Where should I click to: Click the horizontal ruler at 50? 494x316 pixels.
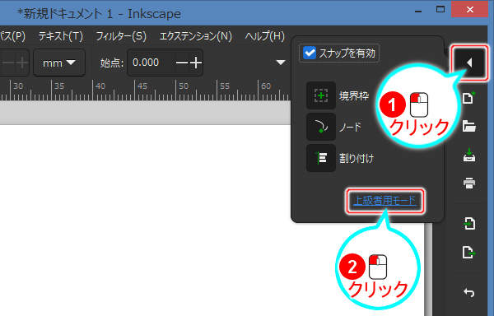click(184, 86)
